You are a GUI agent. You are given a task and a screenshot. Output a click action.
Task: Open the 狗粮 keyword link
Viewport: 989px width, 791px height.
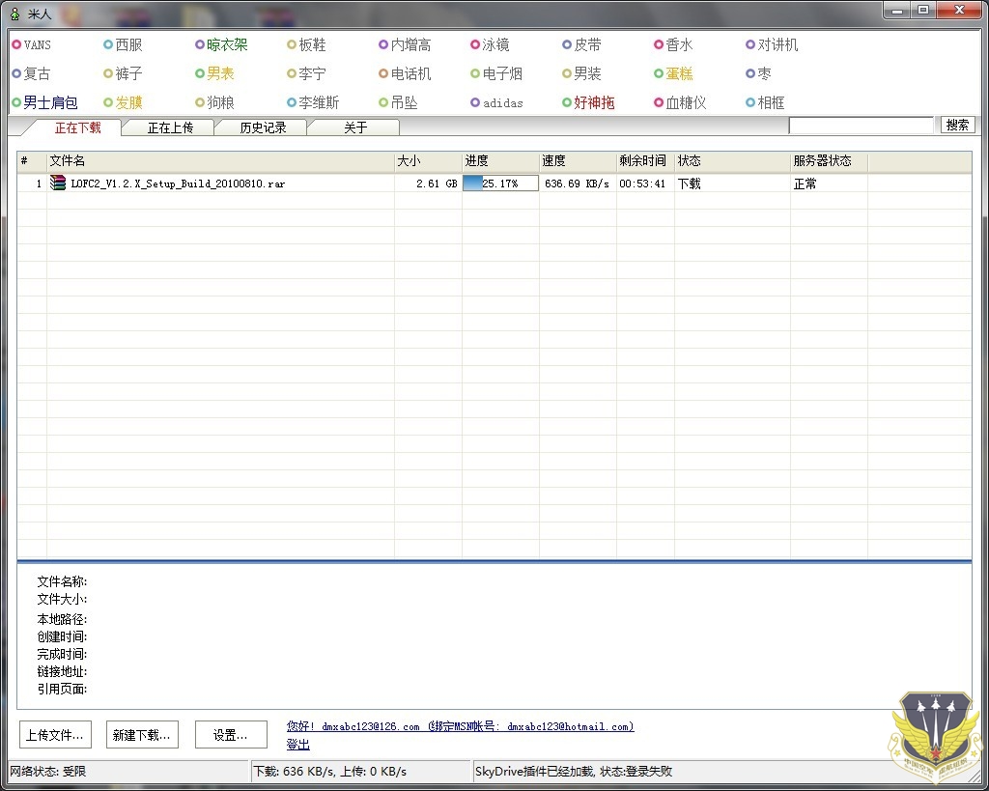220,102
